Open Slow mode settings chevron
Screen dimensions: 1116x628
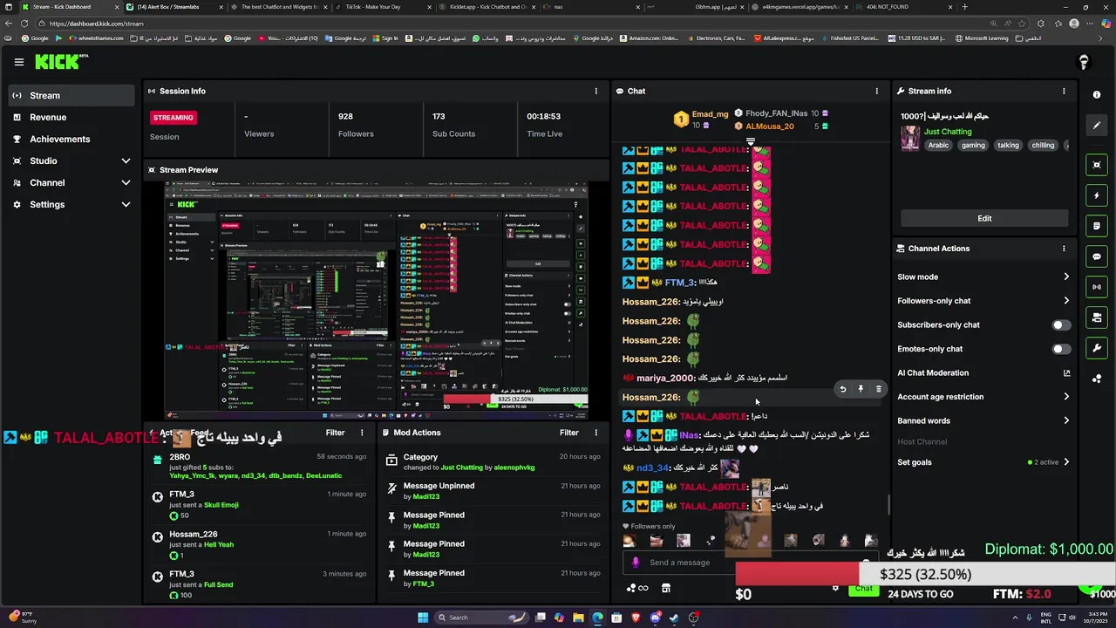[1065, 276]
